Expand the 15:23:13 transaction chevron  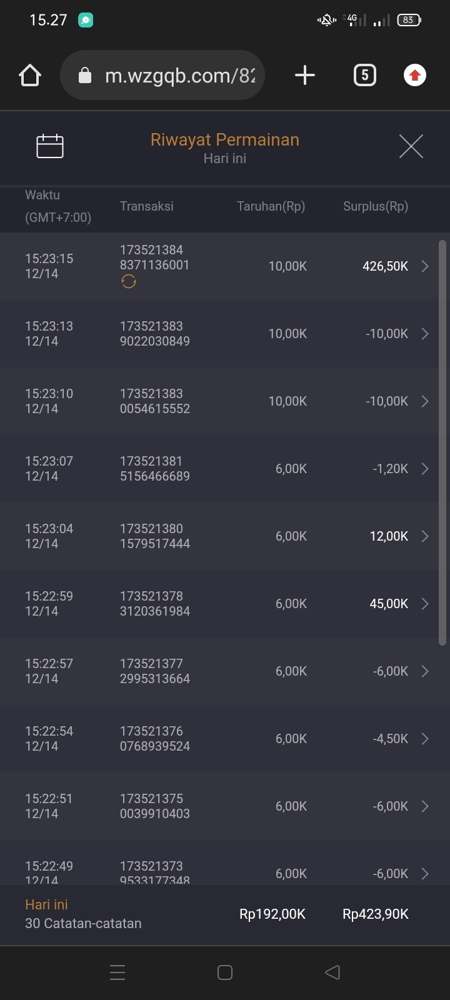pyautogui.click(x=425, y=334)
